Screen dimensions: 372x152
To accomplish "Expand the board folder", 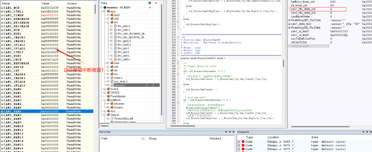I will [x=105, y=89].
